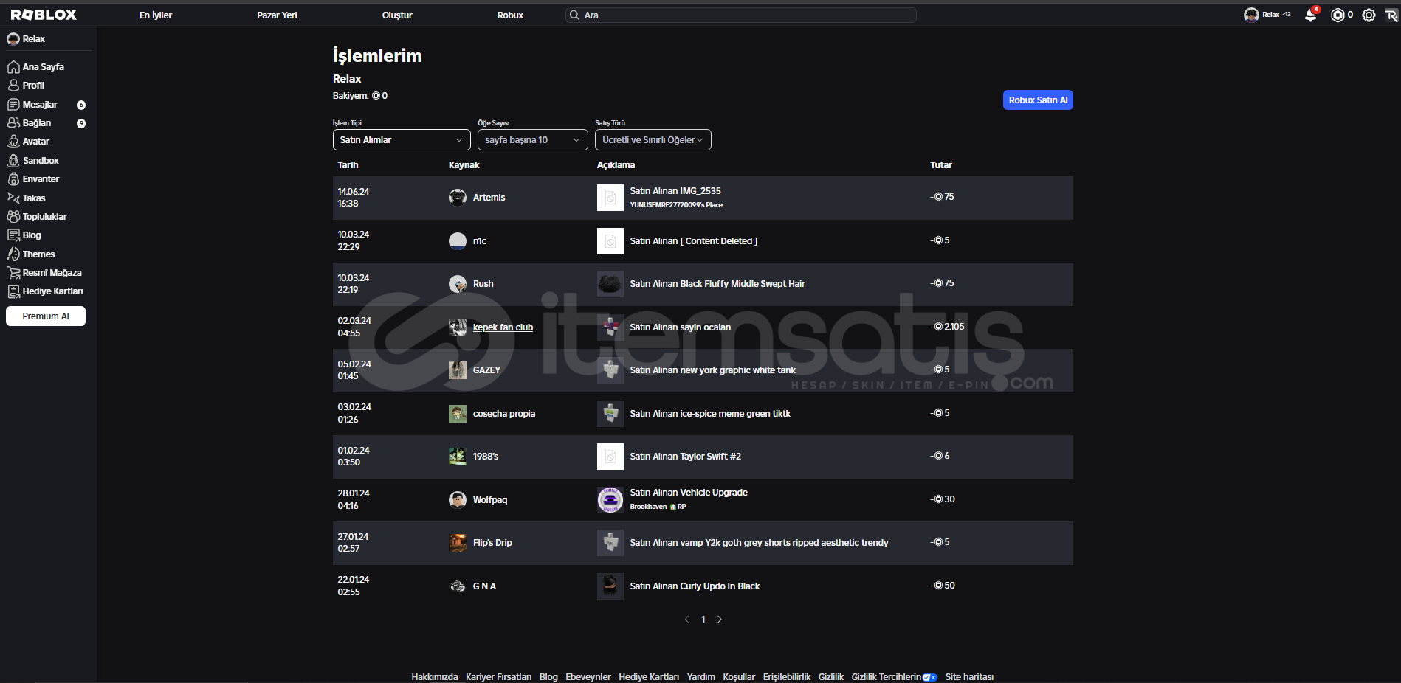Open the Öğe Sayısı dropdown showing sayfa başına 10

(x=533, y=140)
